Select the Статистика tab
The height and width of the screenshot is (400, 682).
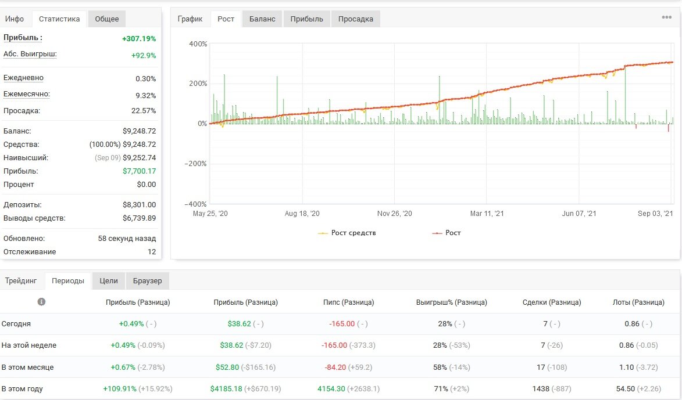tap(59, 19)
